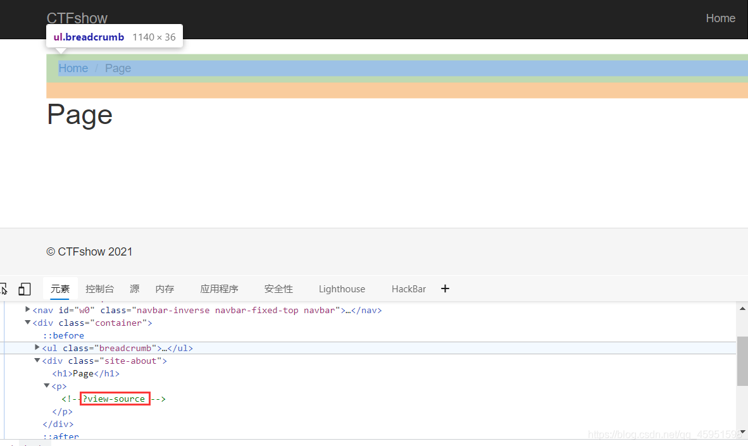
Task: Add a new DevTools tab with plus icon
Action: 445,288
